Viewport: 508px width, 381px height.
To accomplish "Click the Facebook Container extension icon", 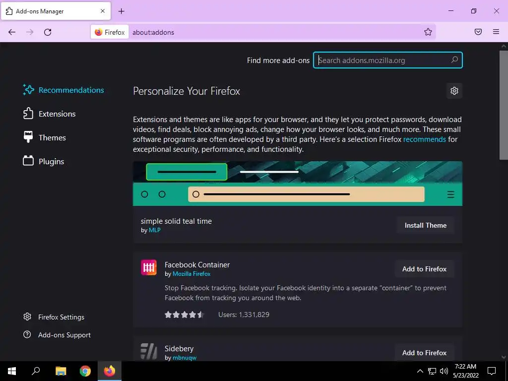I will tap(149, 267).
